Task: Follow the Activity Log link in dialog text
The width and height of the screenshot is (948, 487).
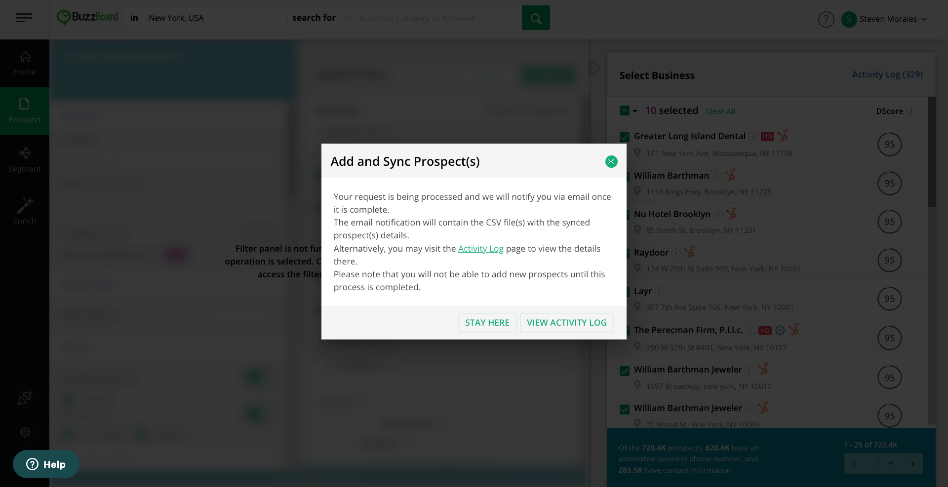Action: pos(481,249)
